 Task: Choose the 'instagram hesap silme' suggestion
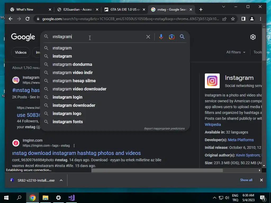click(x=115, y=81)
